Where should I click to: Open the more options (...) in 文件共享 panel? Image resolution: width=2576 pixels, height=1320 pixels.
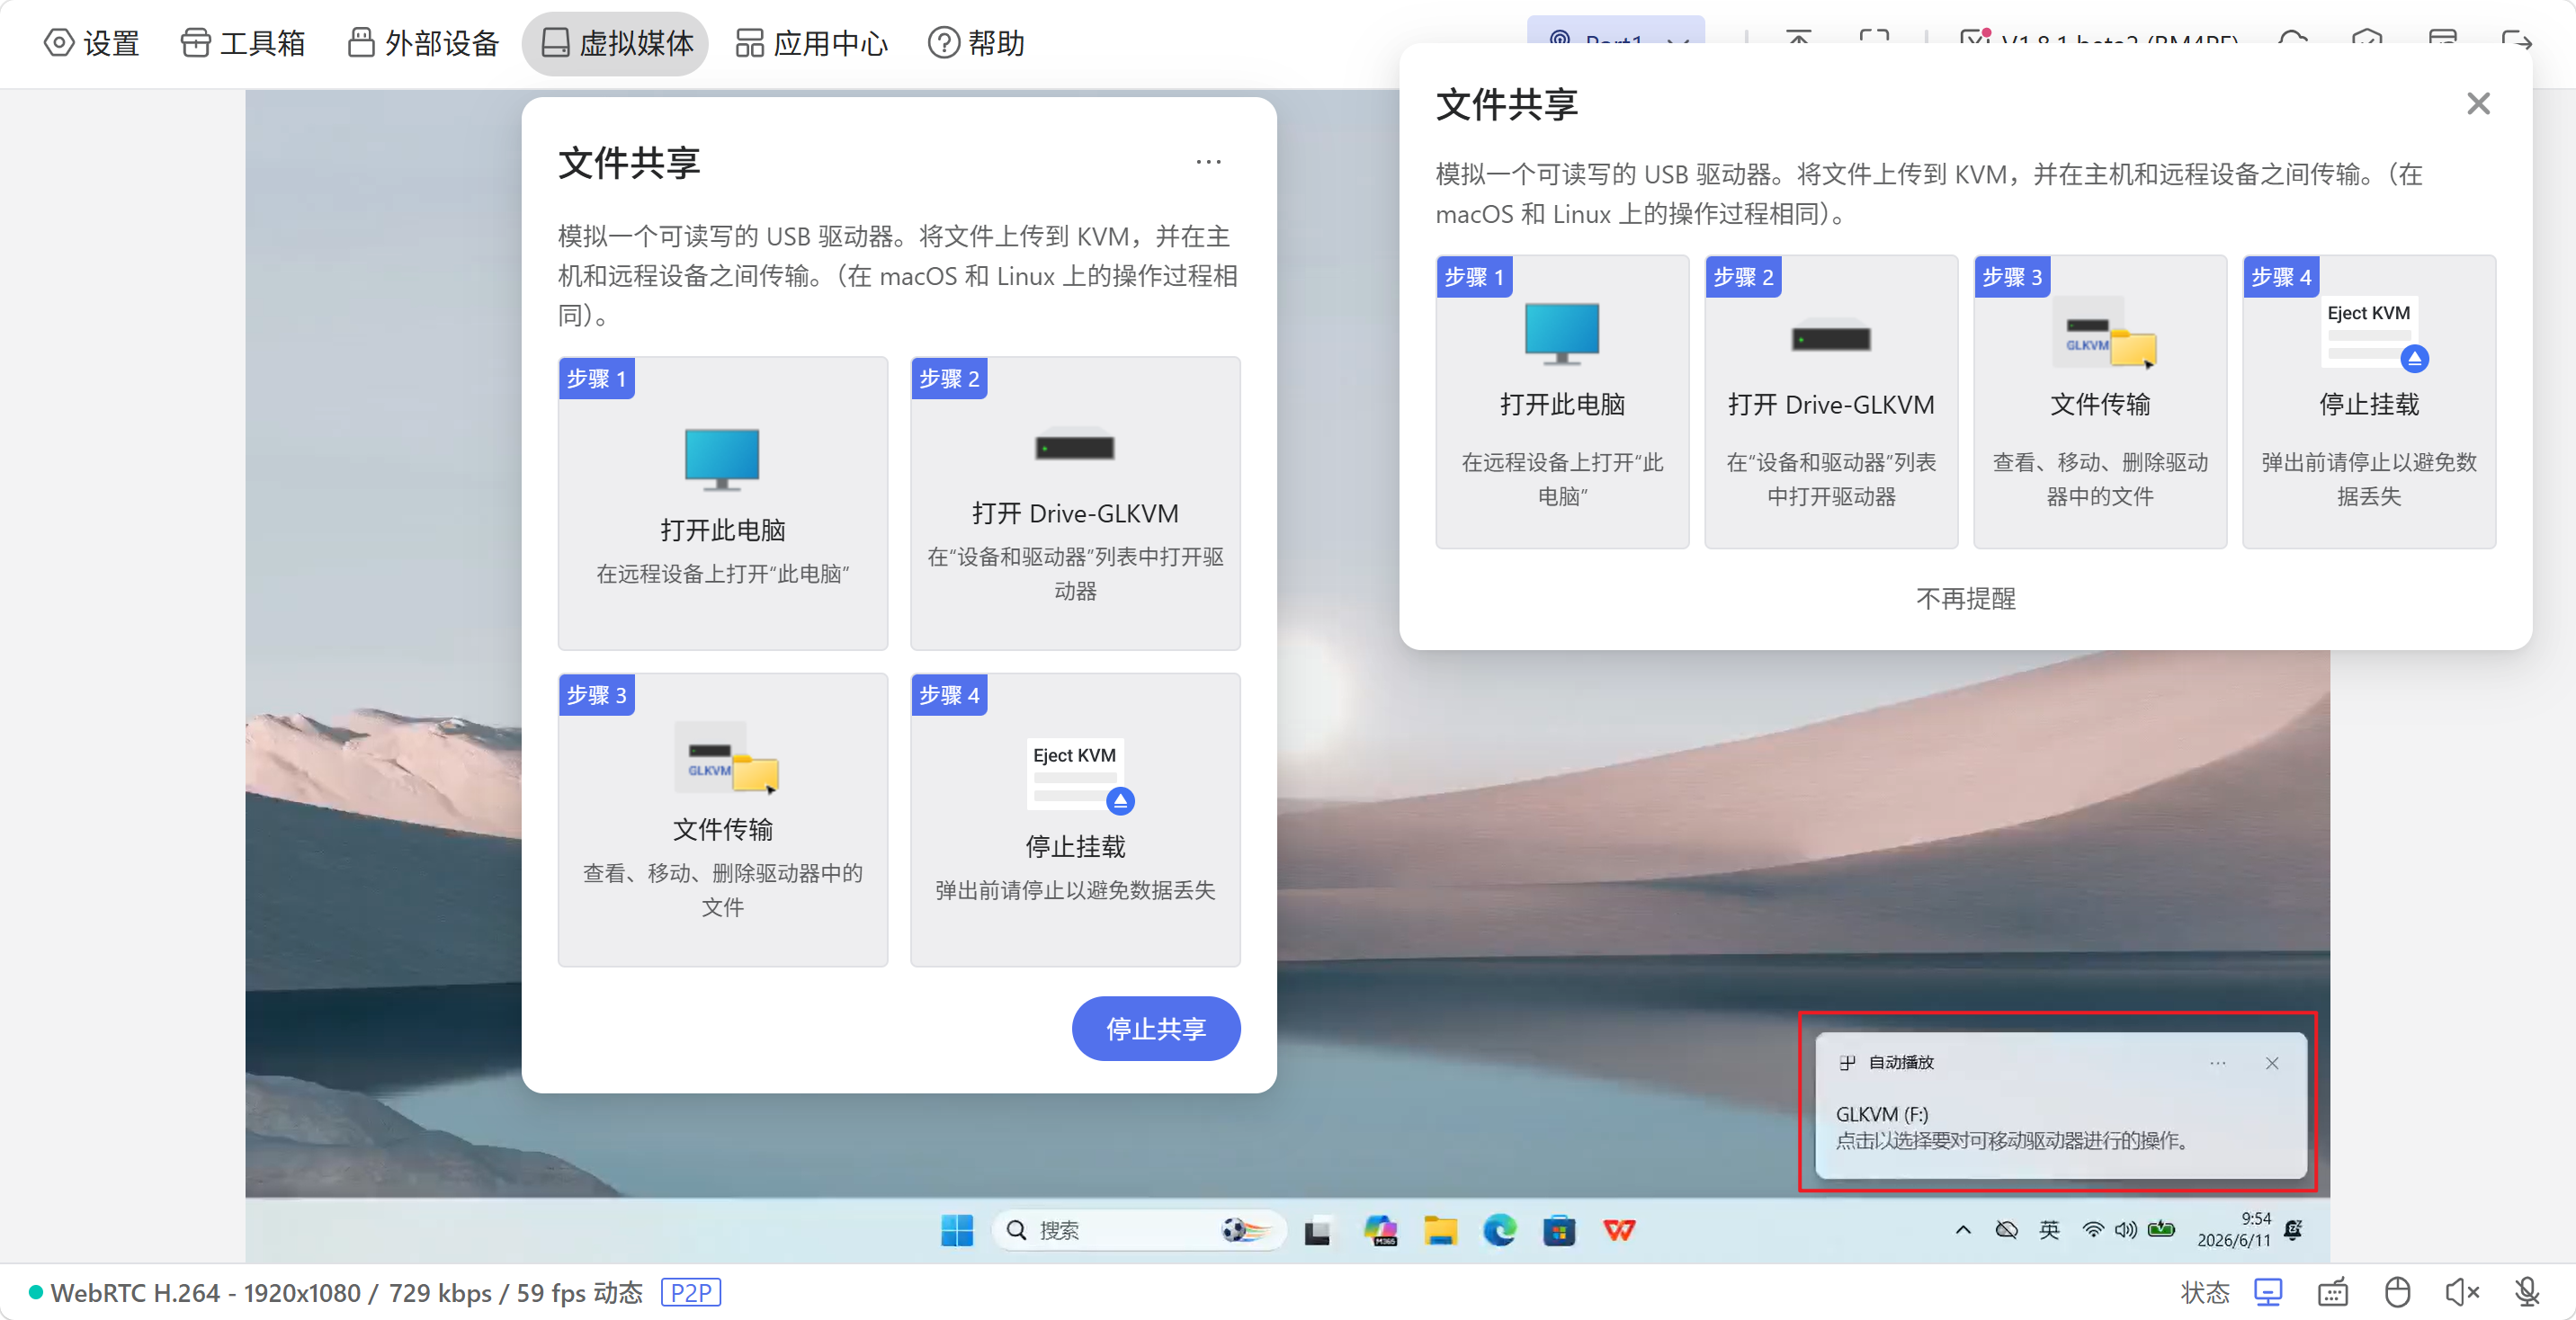[1208, 162]
